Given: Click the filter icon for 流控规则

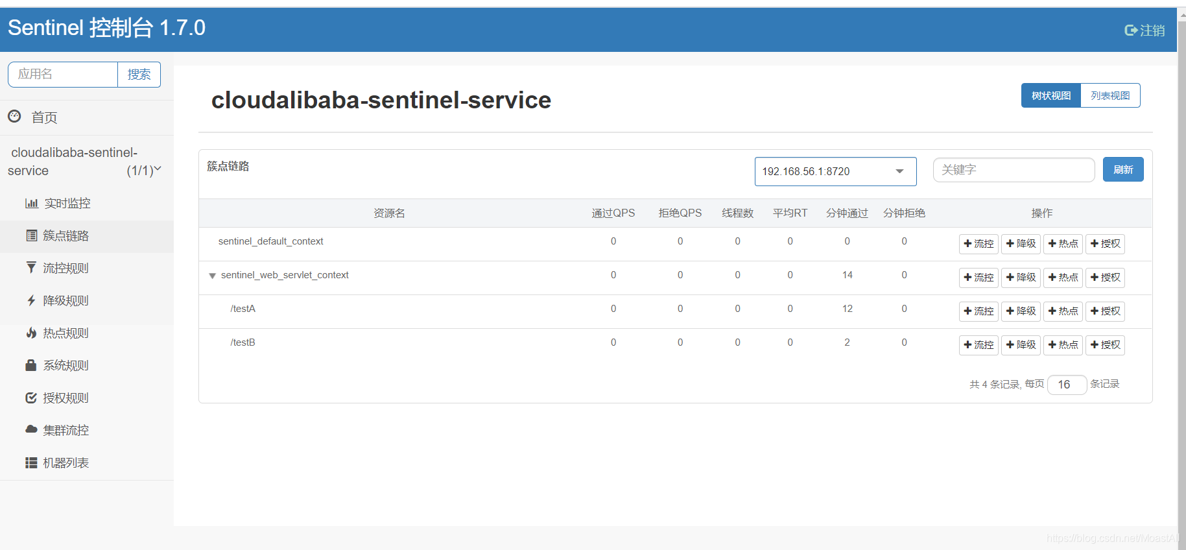Looking at the screenshot, I should pyautogui.click(x=31, y=267).
